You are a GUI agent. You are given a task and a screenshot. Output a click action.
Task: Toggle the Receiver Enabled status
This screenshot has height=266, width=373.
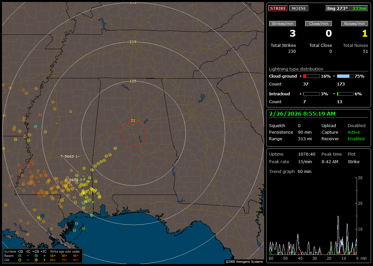[356, 139]
